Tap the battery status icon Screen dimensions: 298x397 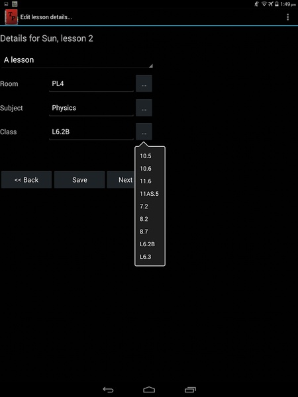(277, 4)
